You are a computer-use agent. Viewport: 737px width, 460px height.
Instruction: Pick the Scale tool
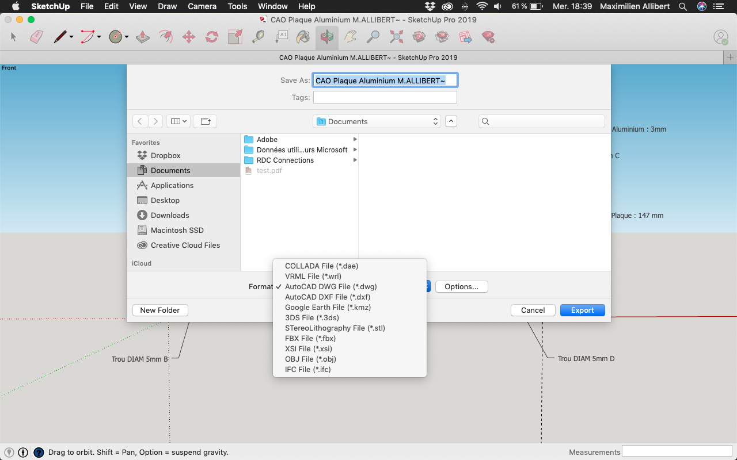click(x=235, y=37)
